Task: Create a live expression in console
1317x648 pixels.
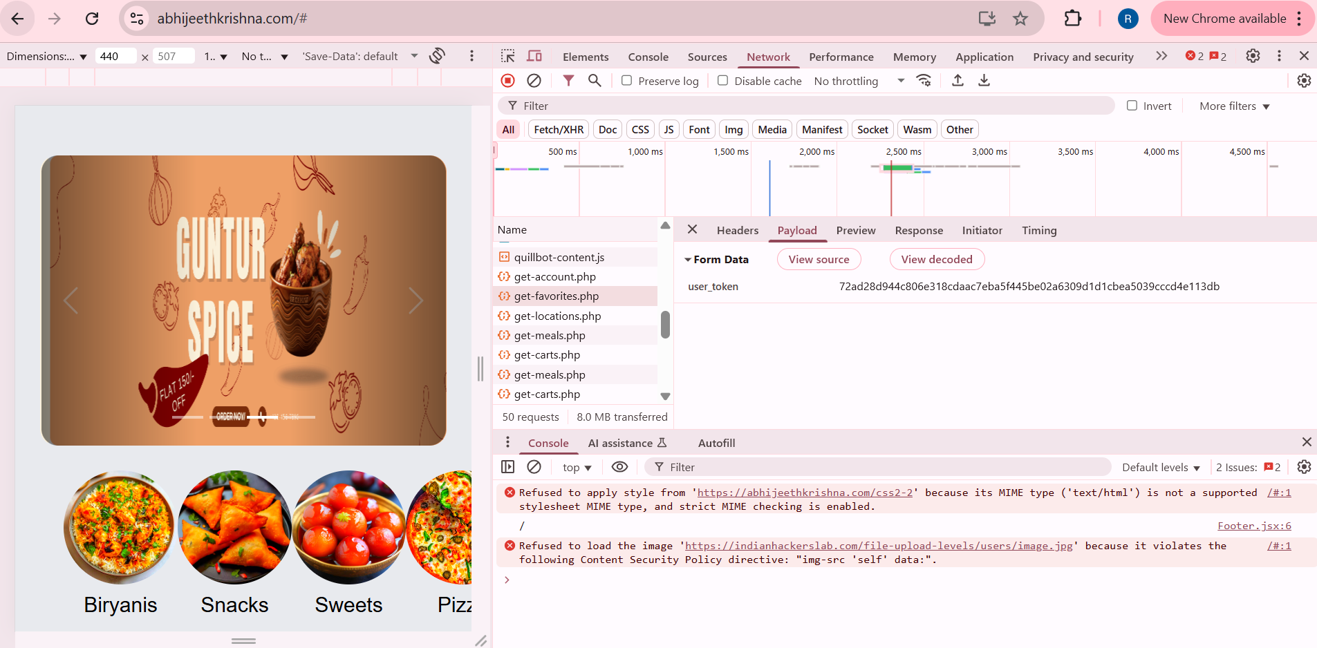Action: click(x=619, y=467)
